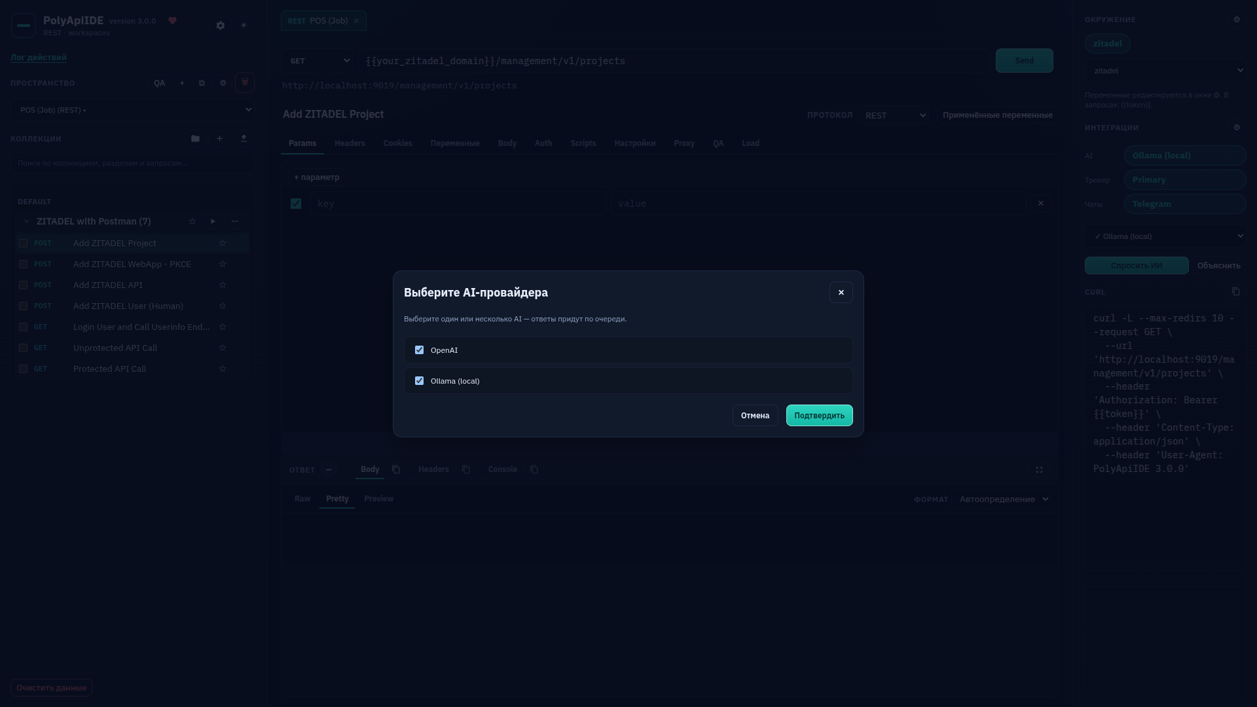The image size is (1257, 707).
Task: Copy the response Body contents
Action: (396, 469)
